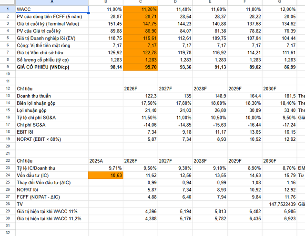
Task: Select stock price cell 95,70
Action: point(141,67)
